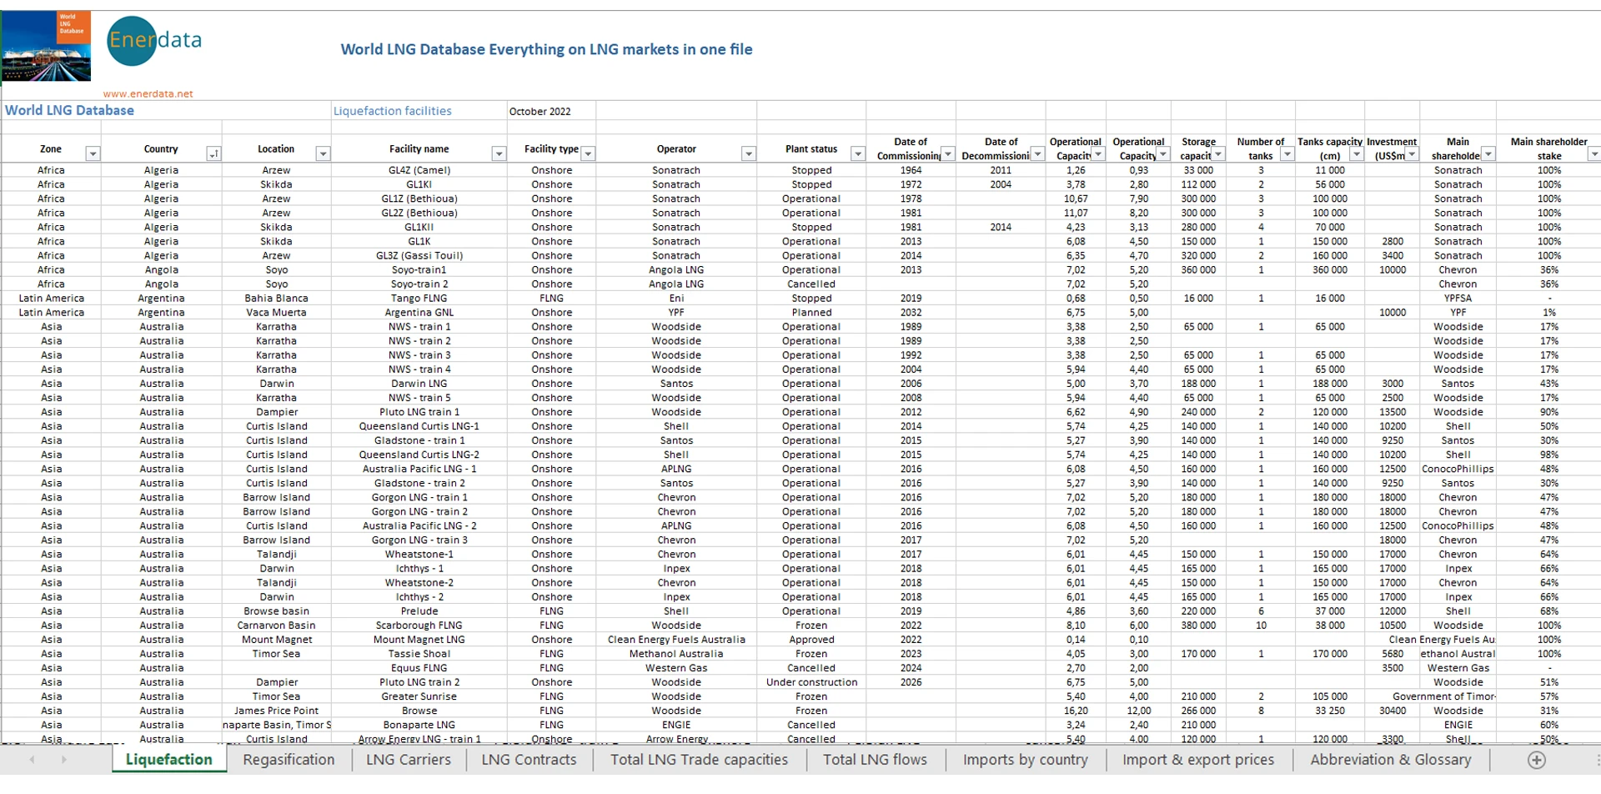1601x794 pixels.
Task: Open the Tanks capacity filter dropdown
Action: tap(1357, 155)
